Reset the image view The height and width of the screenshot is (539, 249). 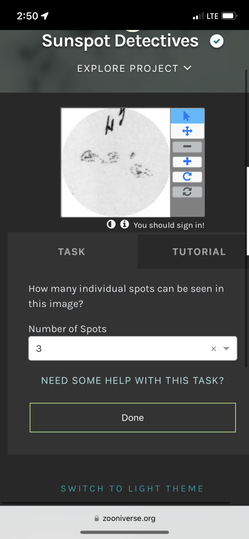pyautogui.click(x=187, y=192)
